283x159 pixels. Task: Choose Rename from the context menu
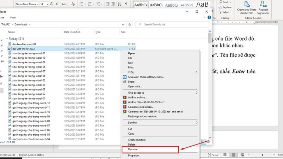pos(133,149)
